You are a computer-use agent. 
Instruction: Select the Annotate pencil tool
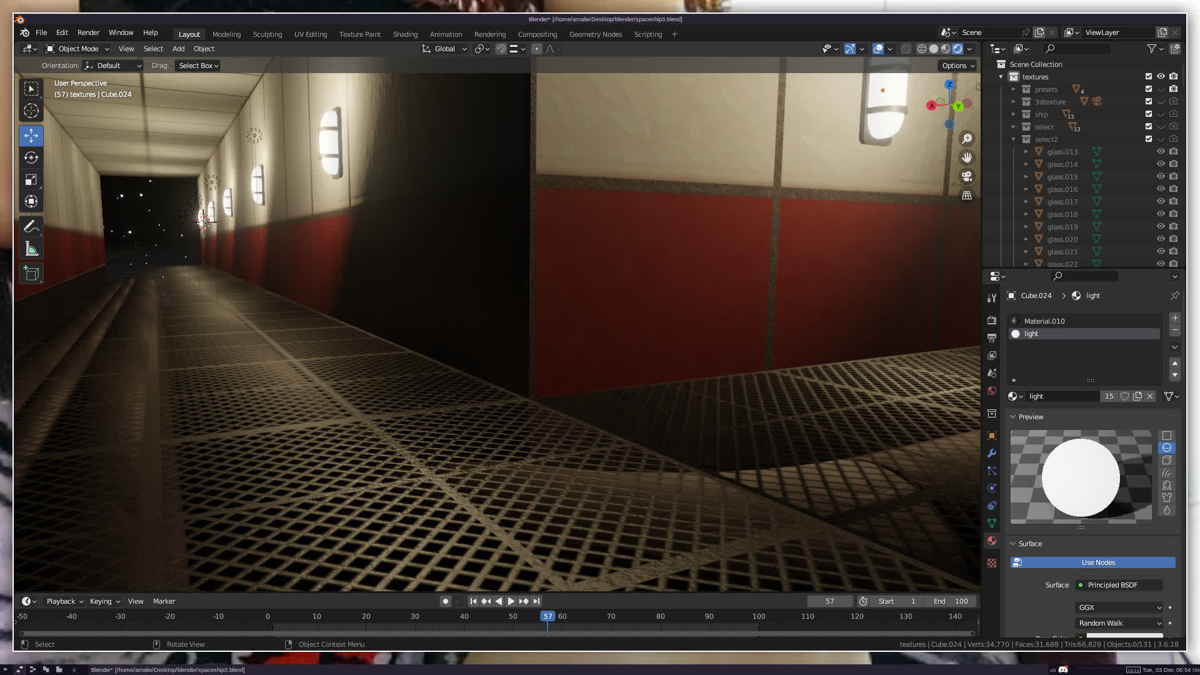tap(31, 227)
